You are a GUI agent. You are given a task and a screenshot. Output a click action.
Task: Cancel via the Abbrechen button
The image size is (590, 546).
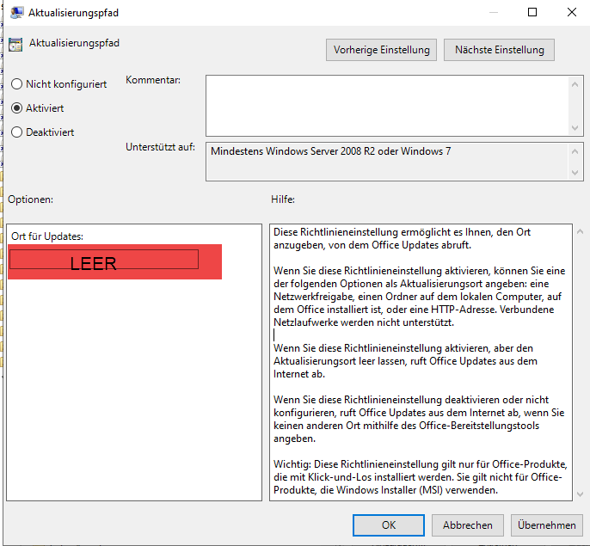point(467,525)
